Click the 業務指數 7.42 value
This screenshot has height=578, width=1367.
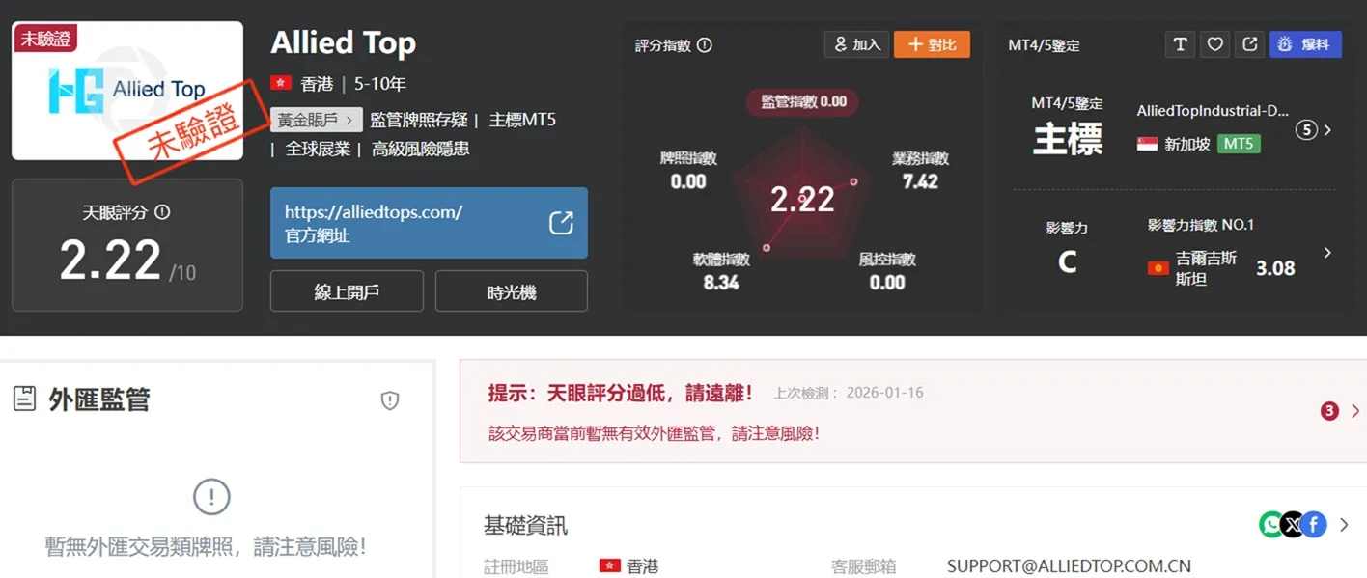[x=920, y=181]
